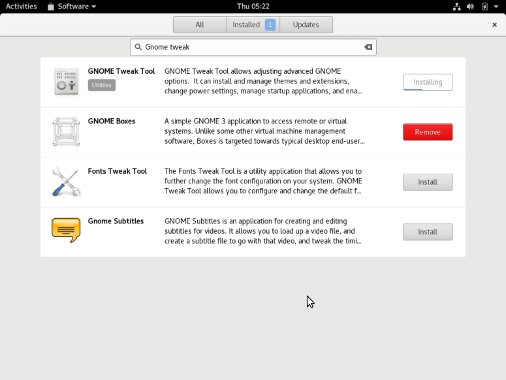506x380 pixels.
Task: Remove GNOME Boxes with the red button
Action: (x=428, y=132)
